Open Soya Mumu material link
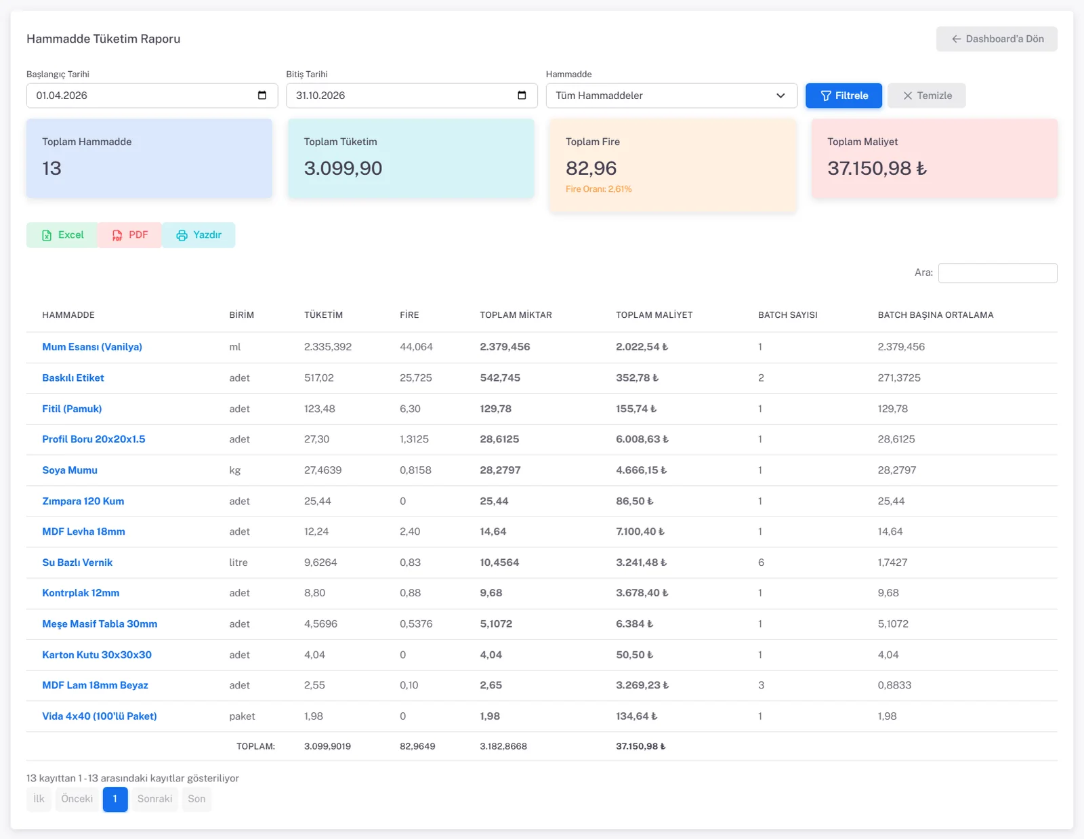1084x839 pixels. coord(70,470)
